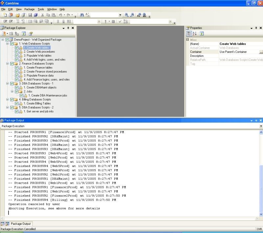This screenshot has height=233, width=263.
Task: Click the Properties icon in Package Explorer toolbar
Action: [x=30, y=34]
